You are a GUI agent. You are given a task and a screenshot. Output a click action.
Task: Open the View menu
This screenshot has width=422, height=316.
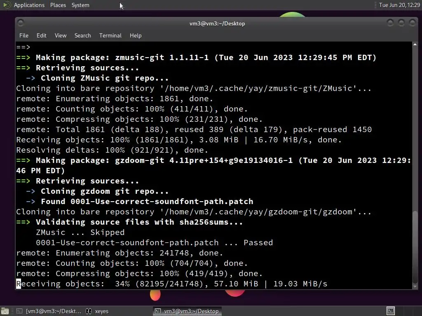click(61, 35)
